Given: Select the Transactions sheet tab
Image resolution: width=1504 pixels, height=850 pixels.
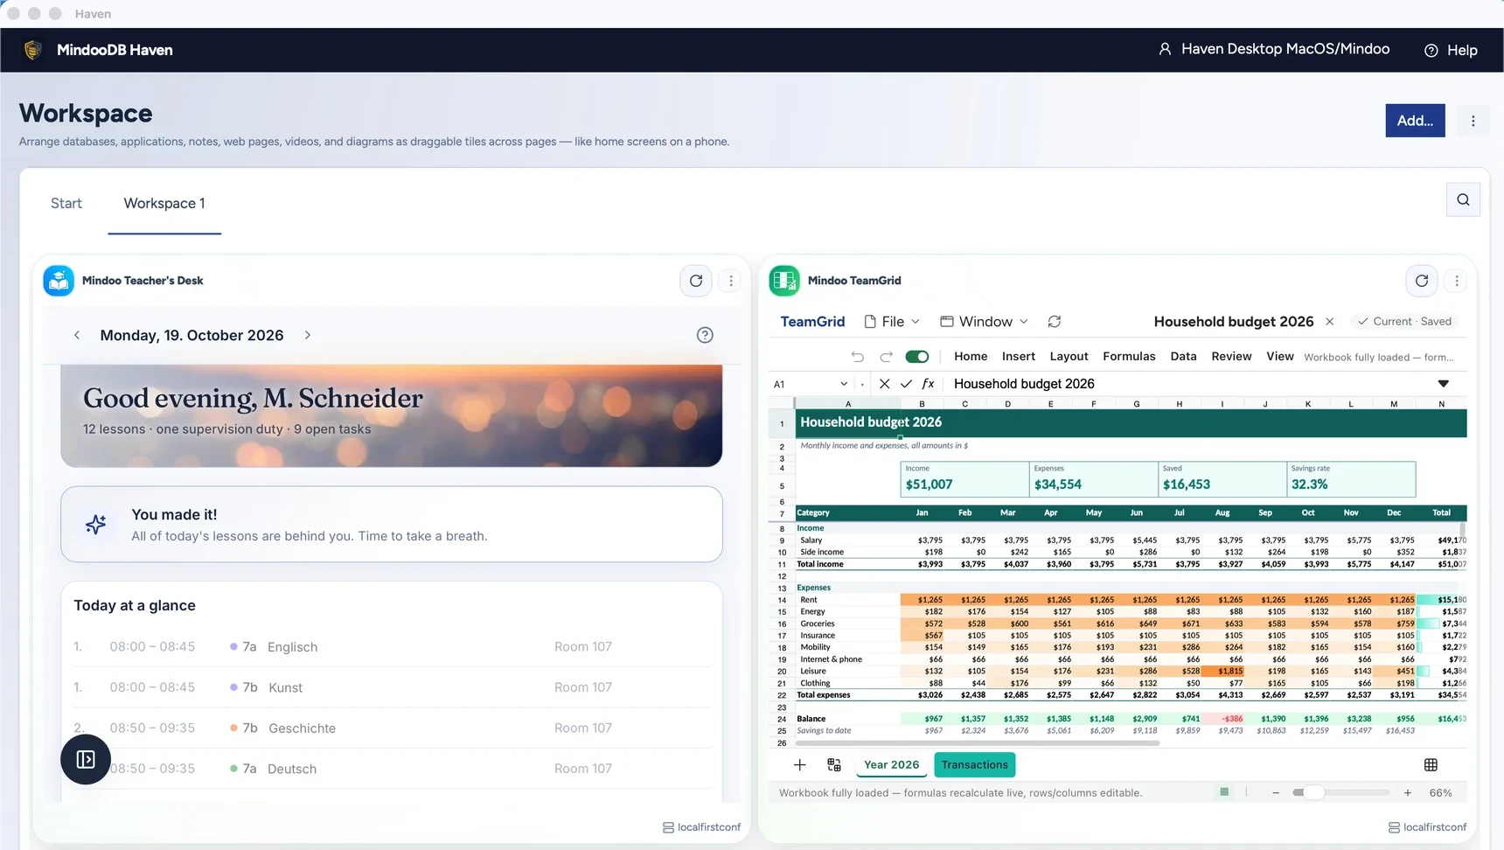Looking at the screenshot, I should [x=975, y=765].
